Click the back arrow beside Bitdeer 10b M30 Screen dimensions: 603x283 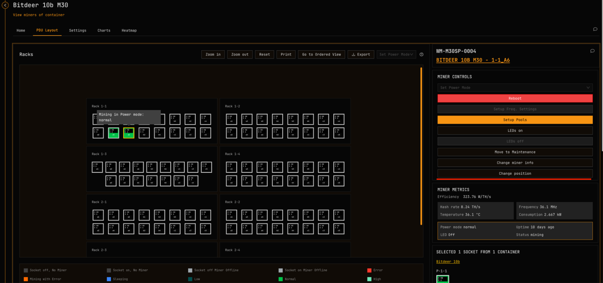coord(5,5)
